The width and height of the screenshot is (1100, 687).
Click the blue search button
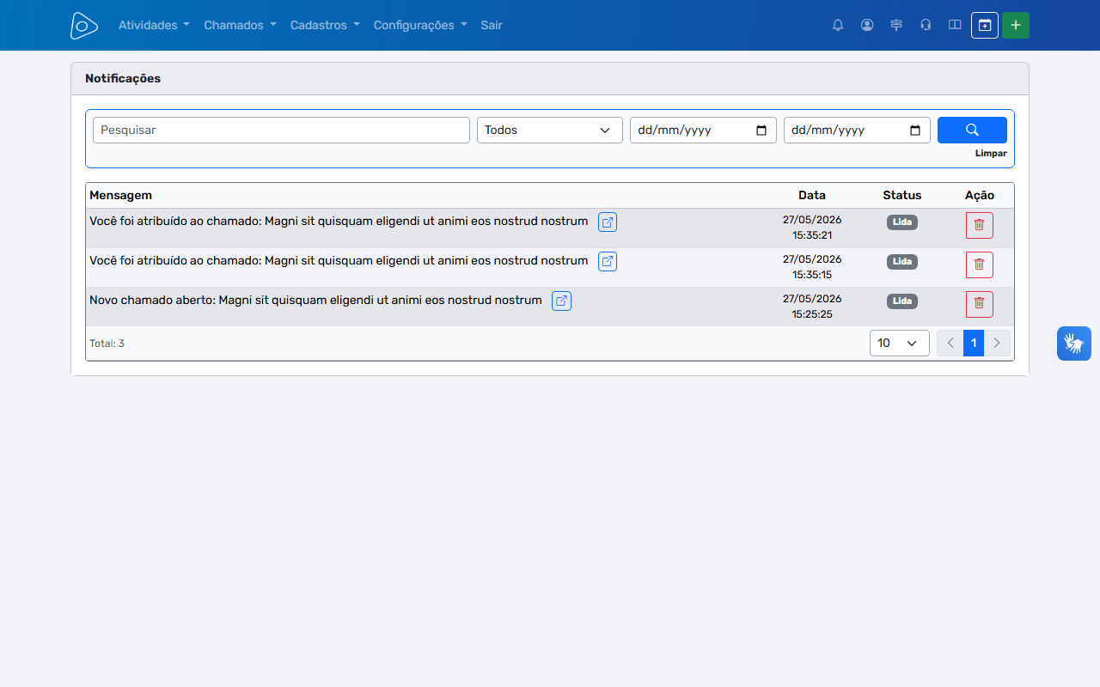972,130
